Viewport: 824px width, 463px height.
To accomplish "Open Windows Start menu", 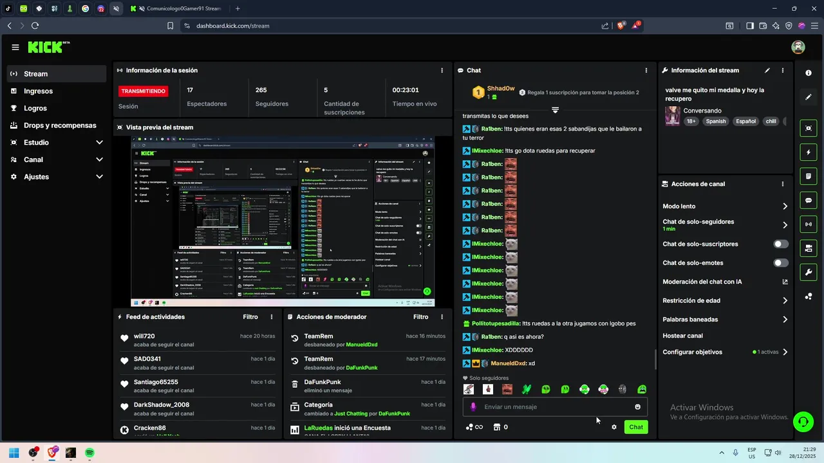I will tap(14, 453).
